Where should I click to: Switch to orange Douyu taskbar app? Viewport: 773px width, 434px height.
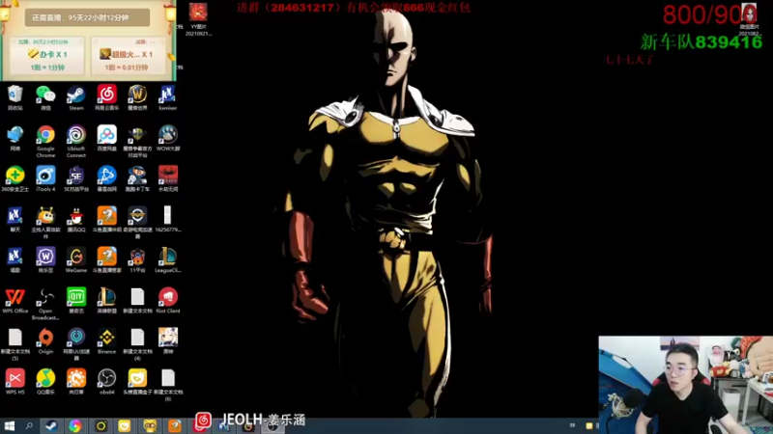coord(175,426)
